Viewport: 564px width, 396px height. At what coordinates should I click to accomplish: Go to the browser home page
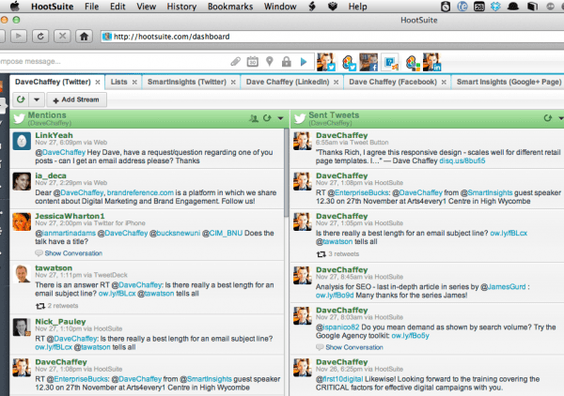[x=84, y=37]
